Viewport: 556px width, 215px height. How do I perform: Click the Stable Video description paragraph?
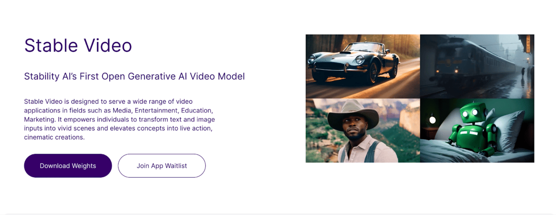click(120, 119)
